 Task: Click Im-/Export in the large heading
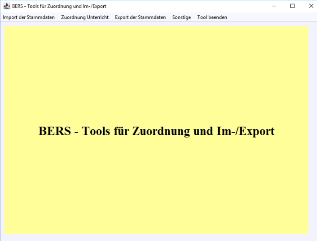[x=247, y=132]
